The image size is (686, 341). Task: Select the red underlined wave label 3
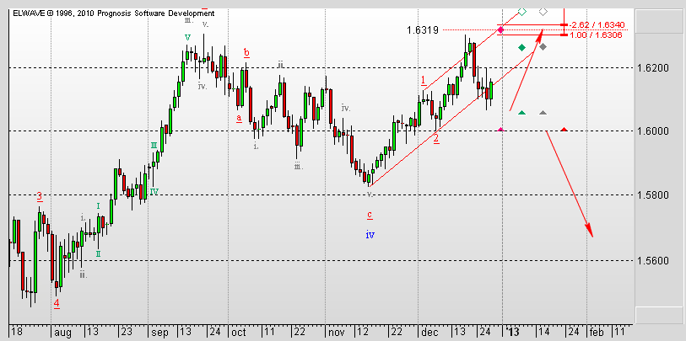[40, 195]
